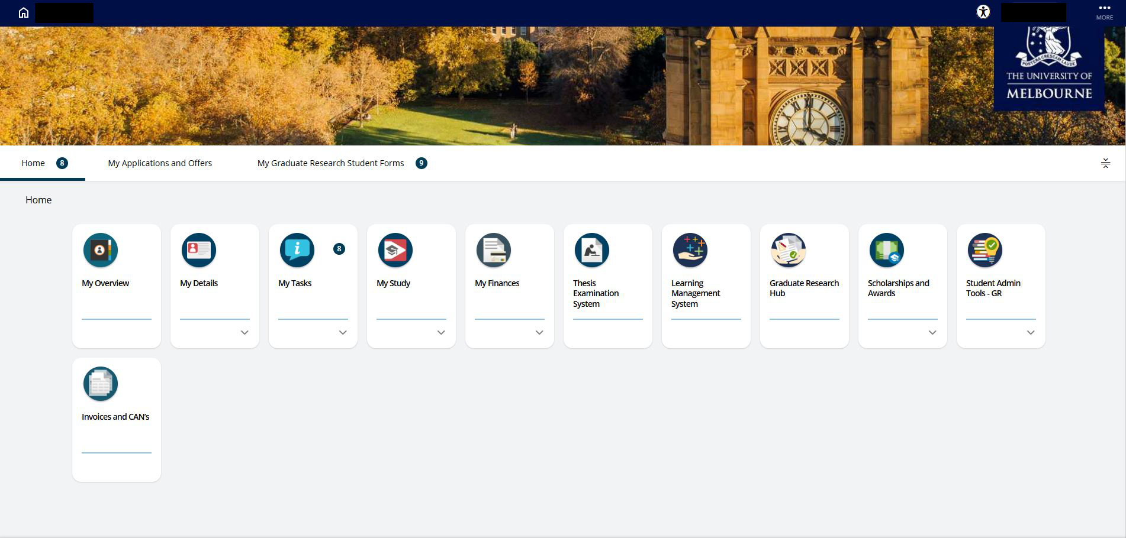Click the Student Admin Tools - GR label
Image resolution: width=1126 pixels, height=538 pixels.
(993, 288)
